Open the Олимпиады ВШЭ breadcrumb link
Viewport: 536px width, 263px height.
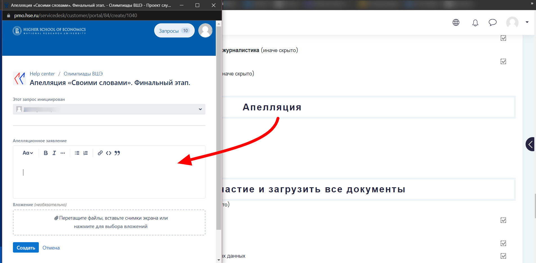(83, 73)
